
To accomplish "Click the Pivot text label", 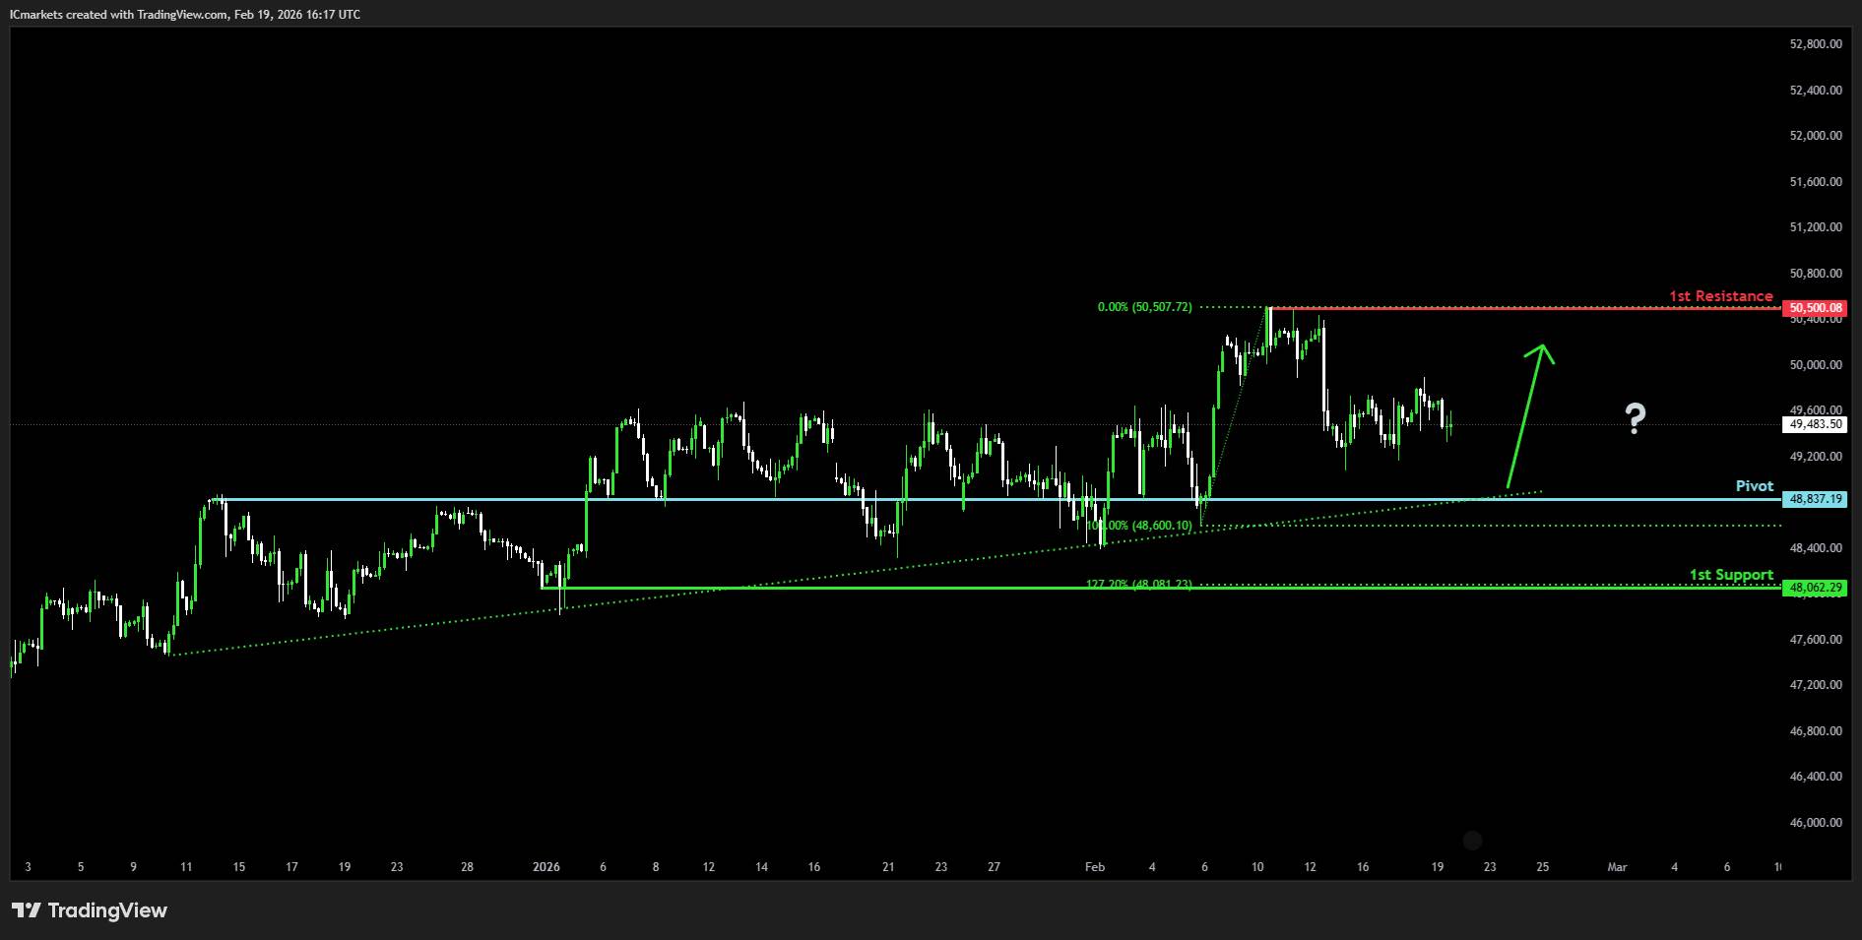I will [1754, 486].
